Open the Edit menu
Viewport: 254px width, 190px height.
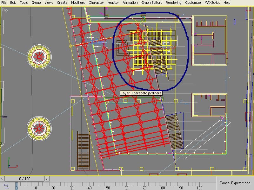13,3
